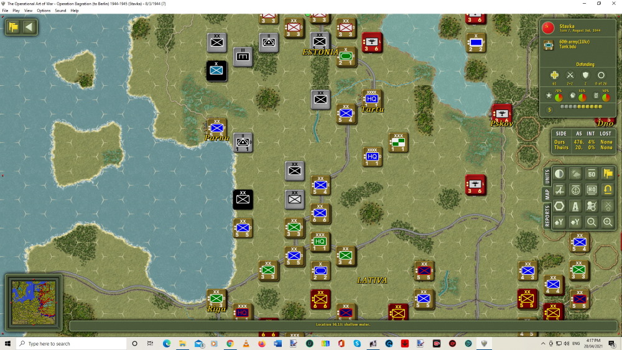This screenshot has width=622, height=350.
Task: Toggle the hexagon grid button
Action: coord(559,206)
